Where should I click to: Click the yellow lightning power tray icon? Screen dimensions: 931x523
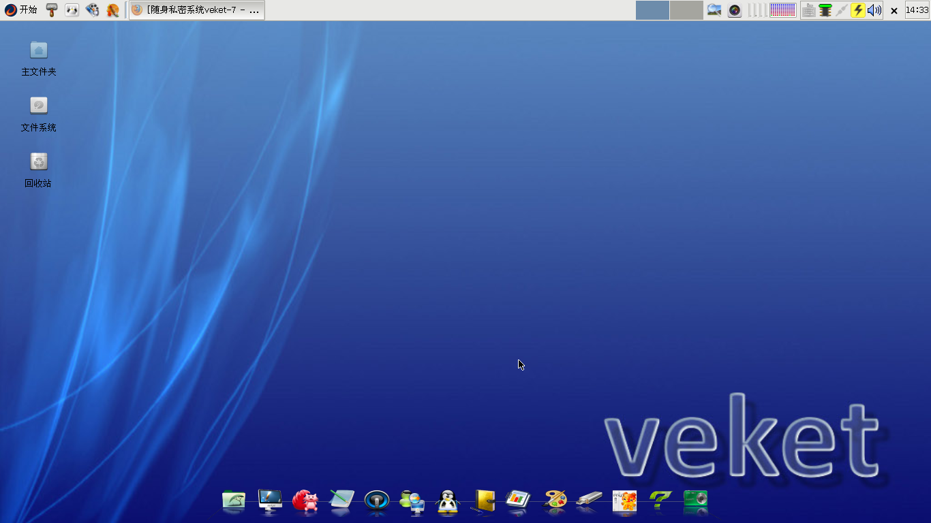point(858,10)
